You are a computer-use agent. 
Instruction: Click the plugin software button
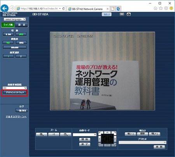tap(15, 92)
